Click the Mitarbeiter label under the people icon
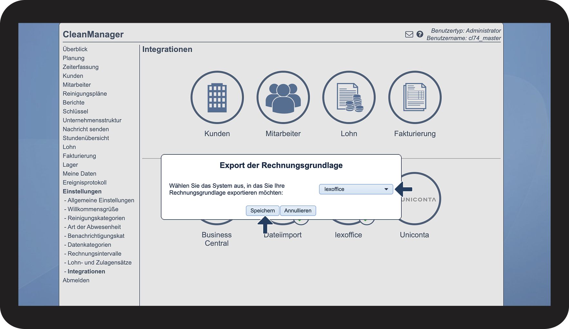 (283, 134)
